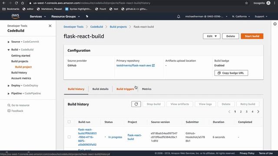Switch to the Metrics tab
The height and width of the screenshot is (156, 278).
147,89
